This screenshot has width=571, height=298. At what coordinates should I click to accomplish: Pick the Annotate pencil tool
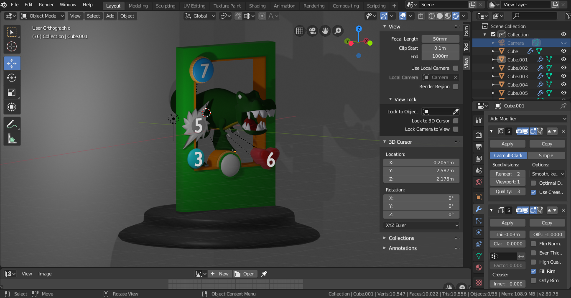(12, 124)
